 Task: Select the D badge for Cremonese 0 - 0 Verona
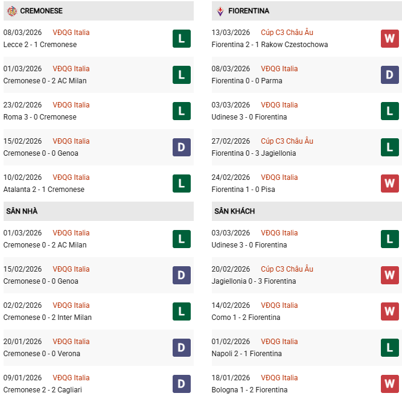(181, 348)
